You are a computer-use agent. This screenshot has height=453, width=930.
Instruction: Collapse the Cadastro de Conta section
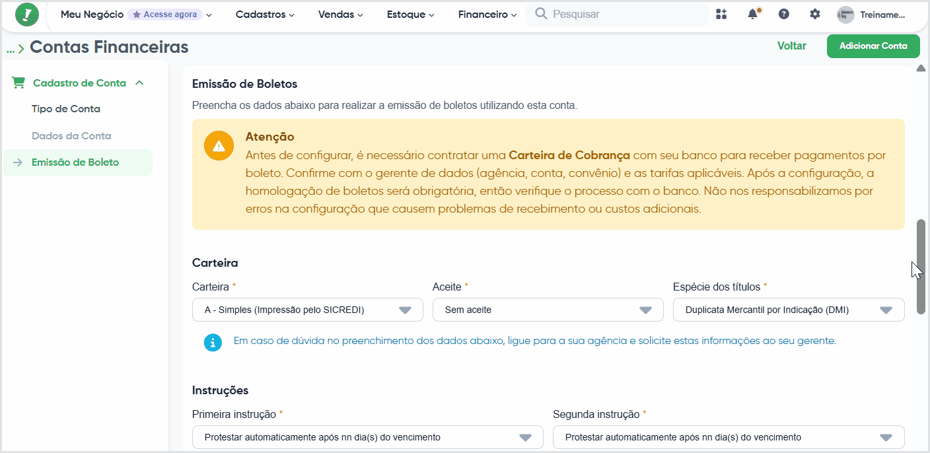(139, 83)
